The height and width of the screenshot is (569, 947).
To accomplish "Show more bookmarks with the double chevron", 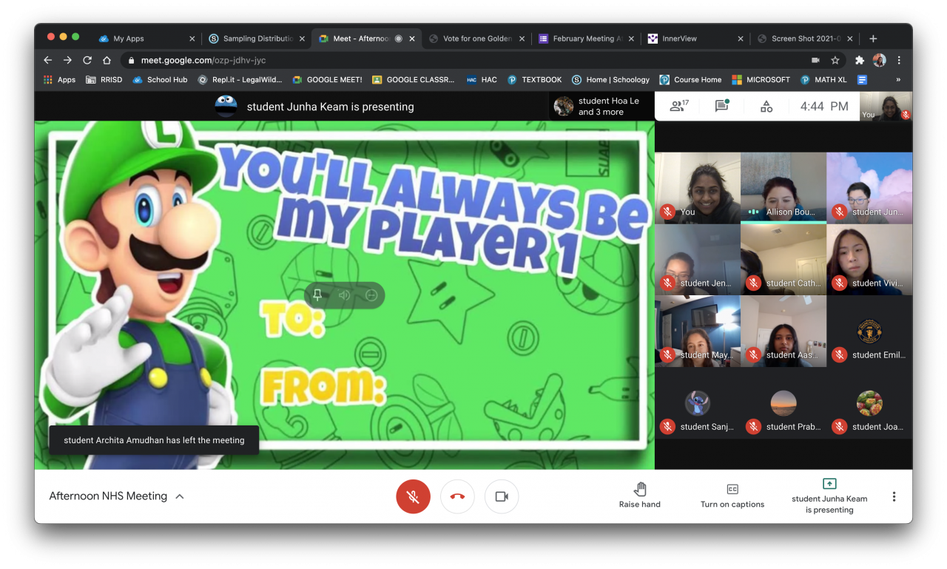I will click(898, 80).
